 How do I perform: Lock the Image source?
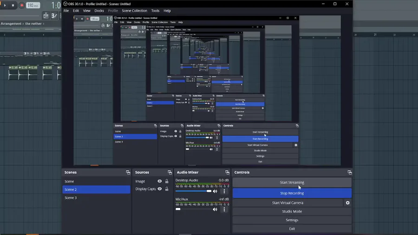click(x=167, y=181)
